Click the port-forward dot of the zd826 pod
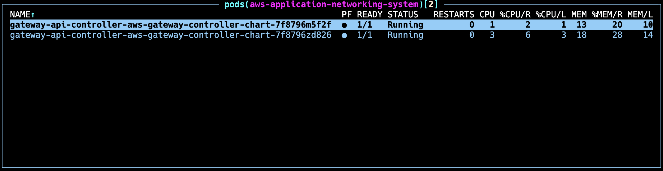Viewport: 663px width, 171px height. click(x=344, y=35)
